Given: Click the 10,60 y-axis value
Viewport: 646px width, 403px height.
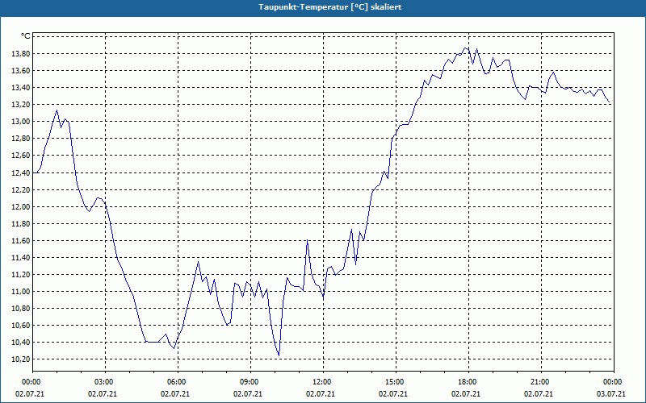Looking at the screenshot, I should click(20, 326).
